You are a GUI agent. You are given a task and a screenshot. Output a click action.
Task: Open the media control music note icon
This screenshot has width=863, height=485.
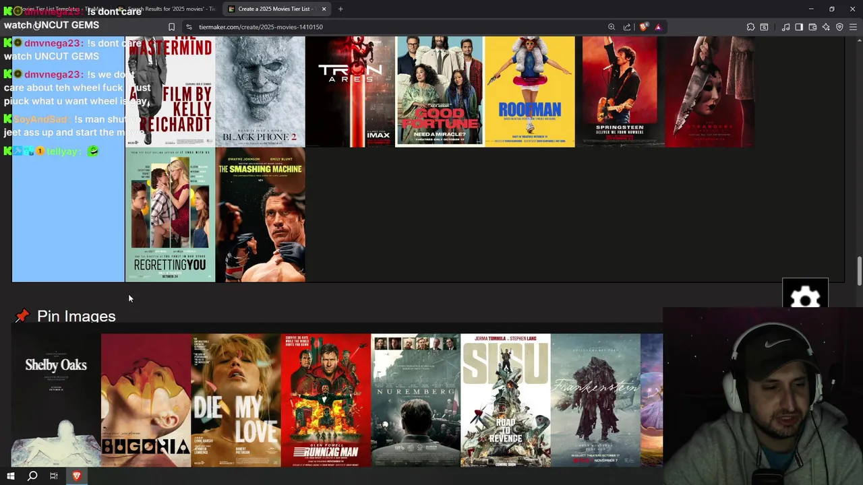[x=785, y=27]
